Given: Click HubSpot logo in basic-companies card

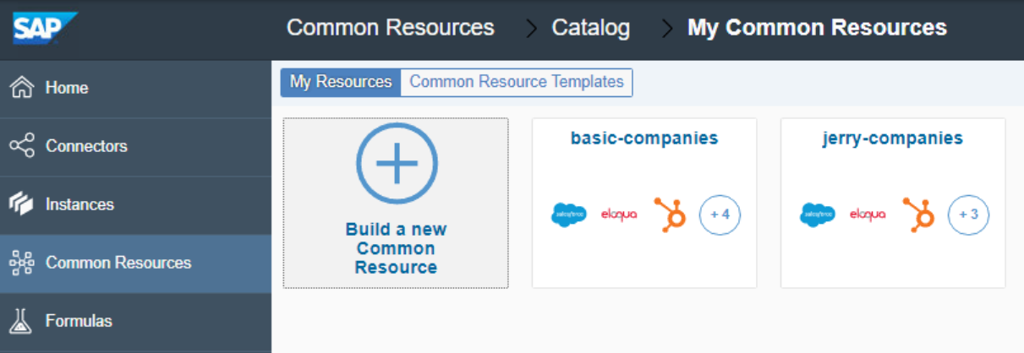Looking at the screenshot, I should tap(670, 215).
